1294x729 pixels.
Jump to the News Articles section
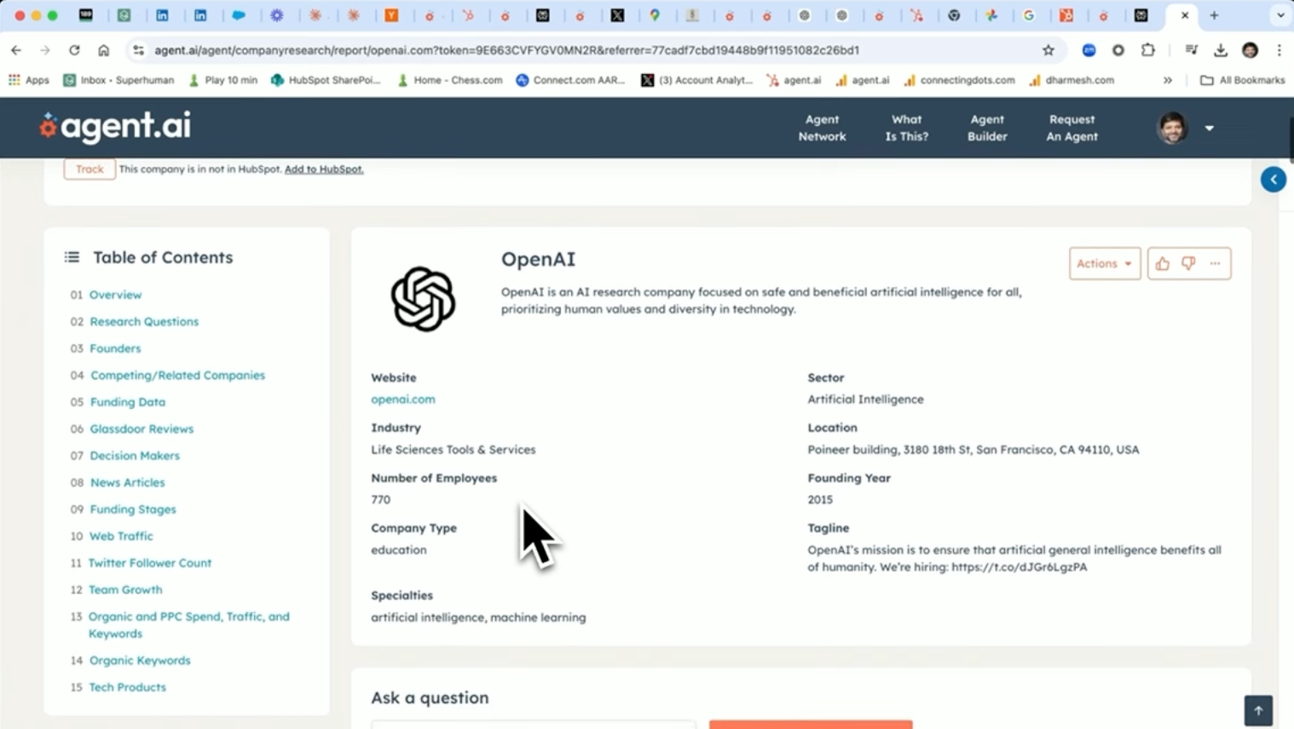(x=127, y=482)
